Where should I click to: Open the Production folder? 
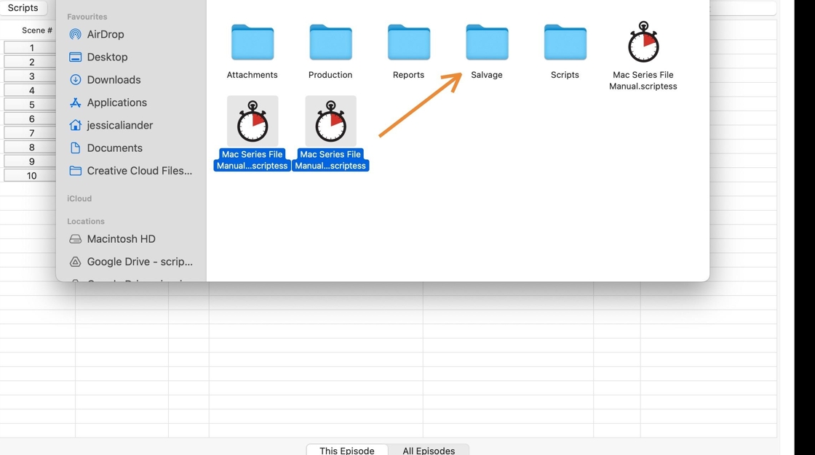point(330,43)
